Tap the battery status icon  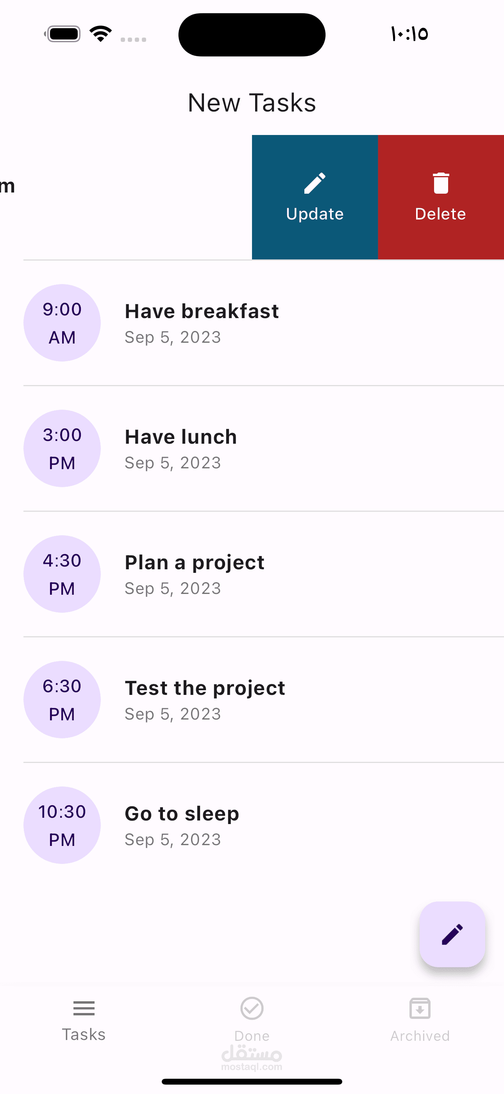pyautogui.click(x=63, y=34)
